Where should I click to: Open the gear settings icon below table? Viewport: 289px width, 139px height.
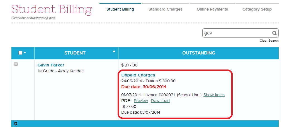16,124
